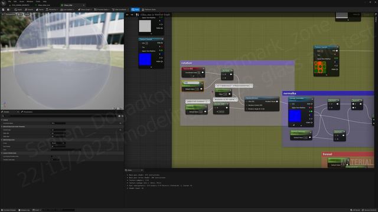Click the Home toolbar button
378x212 pixels.
coord(40,9)
